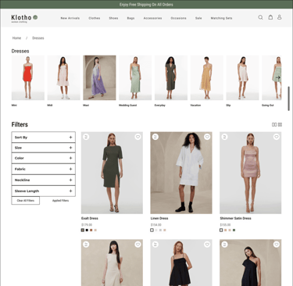The width and height of the screenshot is (293, 286).
Task: Open the user account icon
Action: (279, 17)
